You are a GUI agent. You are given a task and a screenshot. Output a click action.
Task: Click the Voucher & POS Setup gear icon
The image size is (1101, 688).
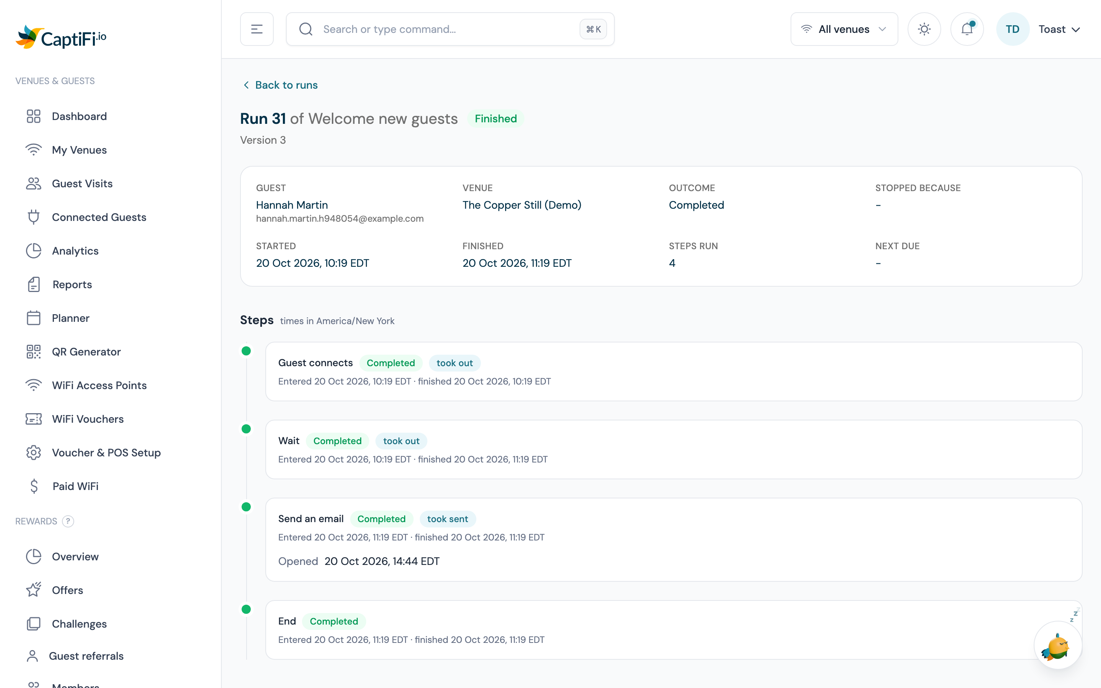(x=34, y=453)
